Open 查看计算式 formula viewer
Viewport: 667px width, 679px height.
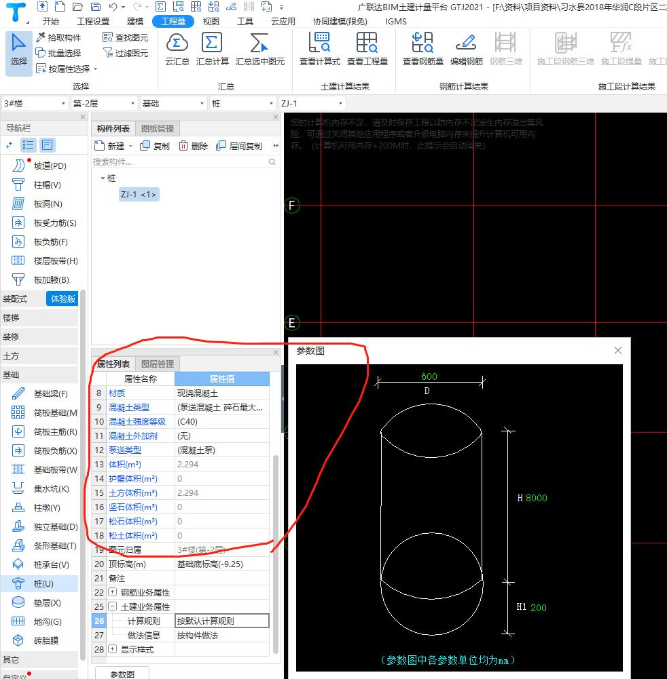click(x=320, y=49)
